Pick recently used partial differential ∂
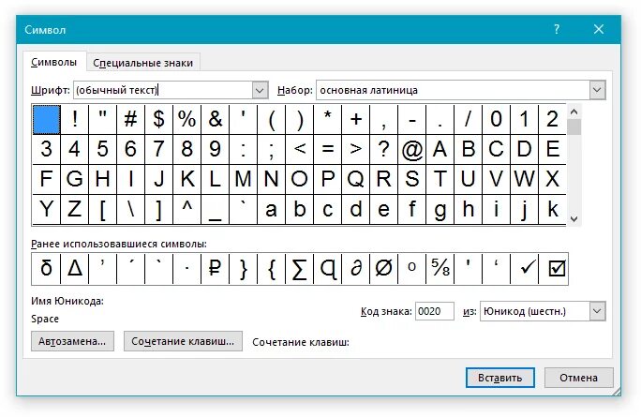Screen dimensions: 641x417 tap(356, 269)
